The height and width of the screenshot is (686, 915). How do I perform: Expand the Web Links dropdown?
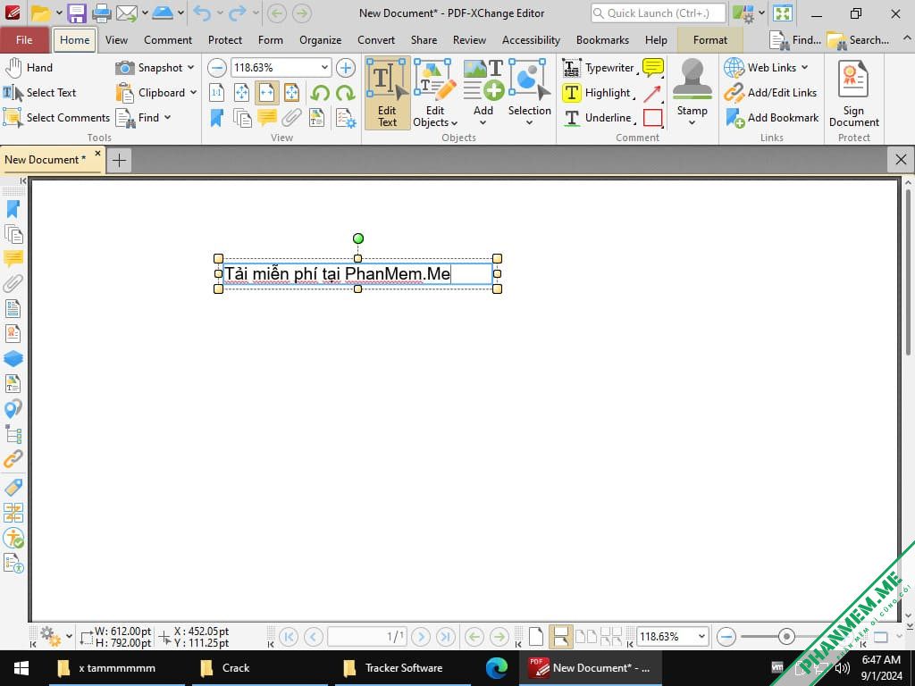(805, 68)
